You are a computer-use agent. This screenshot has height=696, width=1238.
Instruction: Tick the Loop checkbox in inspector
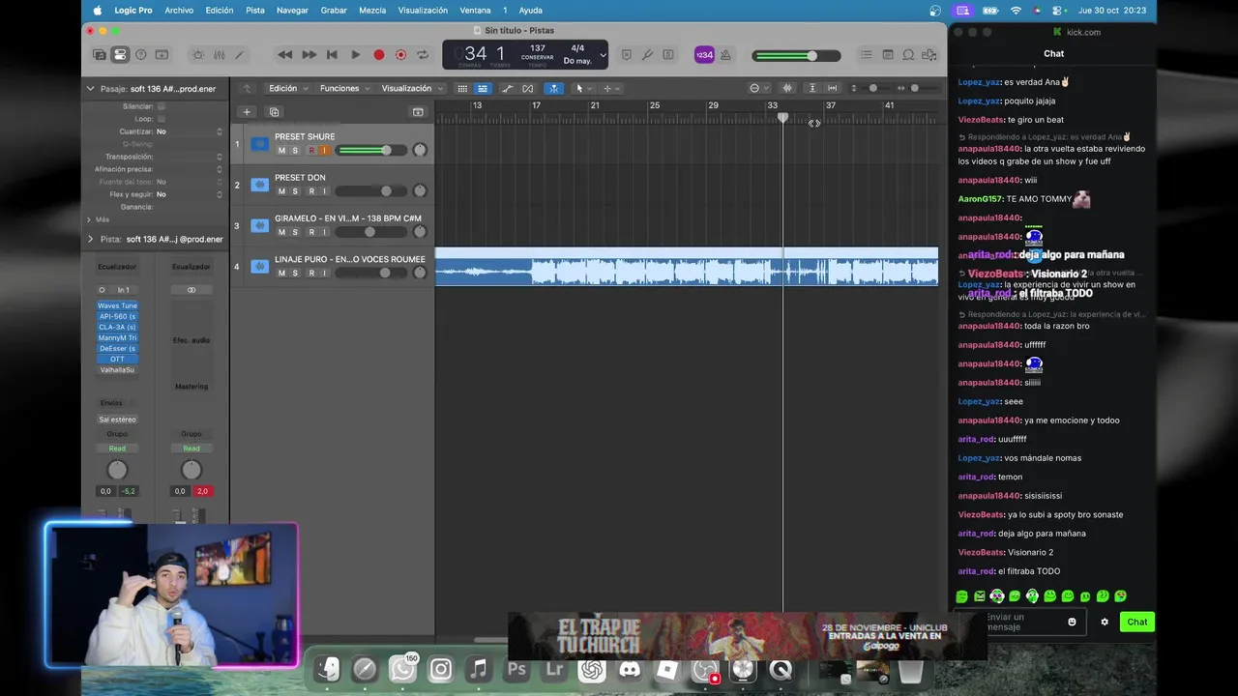point(161,119)
